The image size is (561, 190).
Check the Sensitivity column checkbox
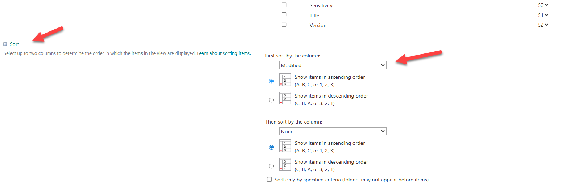pos(284,5)
